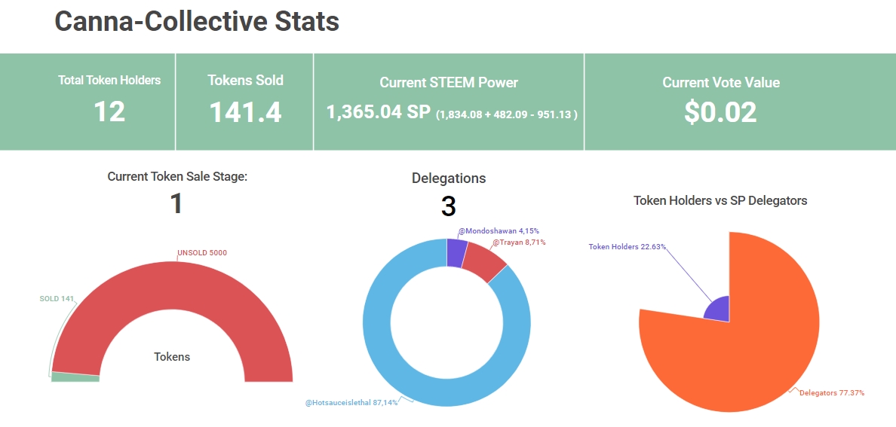The image size is (896, 427).
Task: Select the SOLD 141 label
Action: point(57,299)
